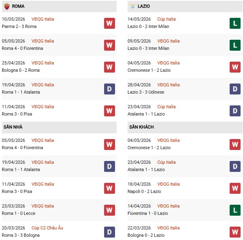
Task: Click the L badge for Fiorentina 1-0 Lazio
Action: point(235,210)
